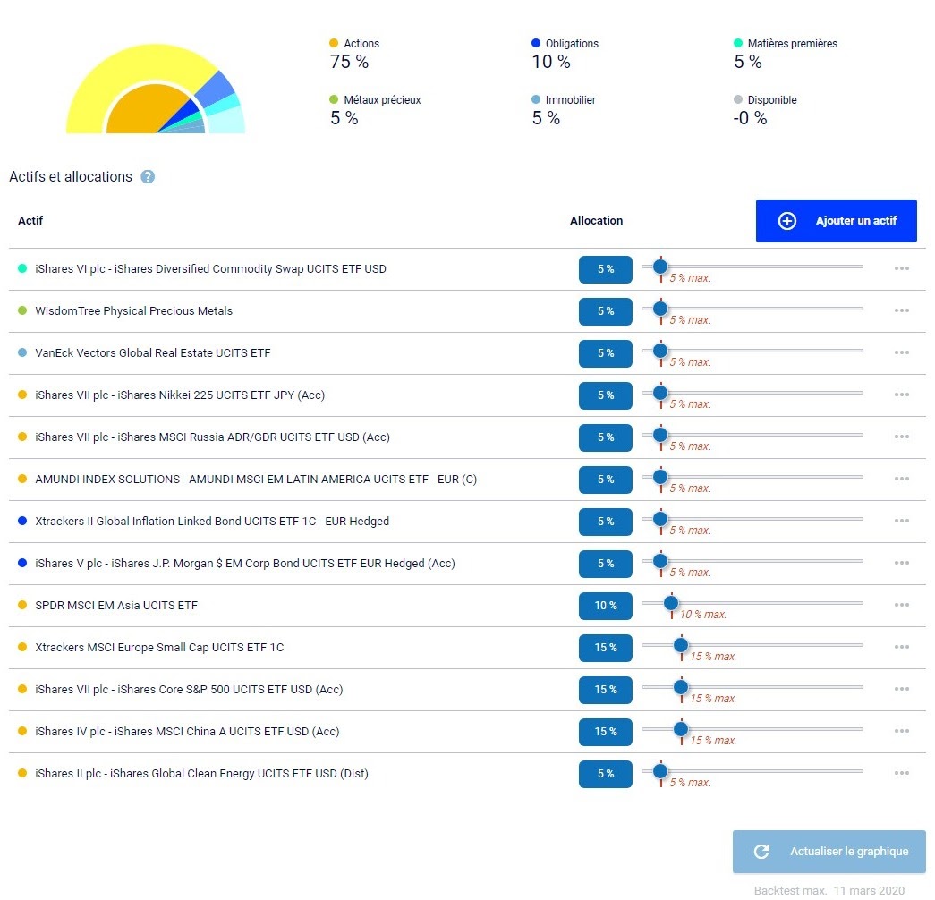Select VanEck Vectors Global Real Estate name
Screen dimensions: 935x900
(x=153, y=353)
